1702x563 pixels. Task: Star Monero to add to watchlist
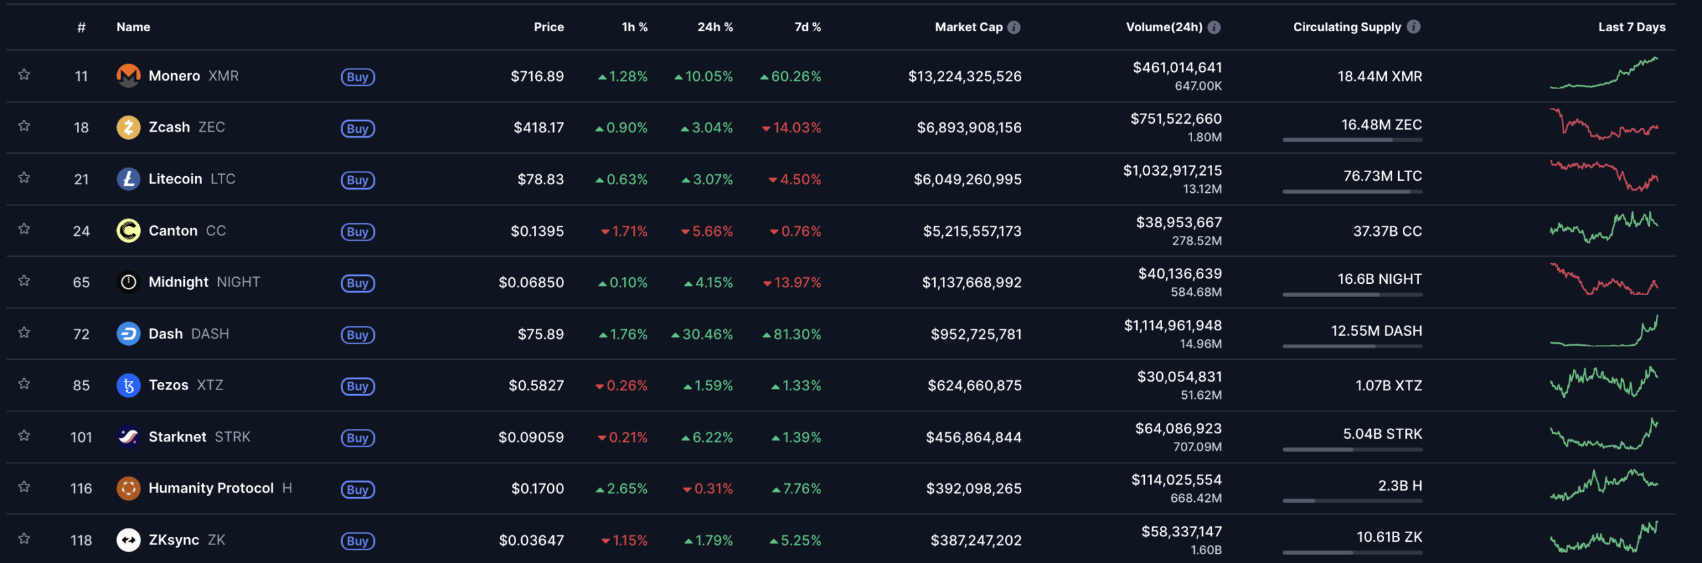(x=24, y=74)
